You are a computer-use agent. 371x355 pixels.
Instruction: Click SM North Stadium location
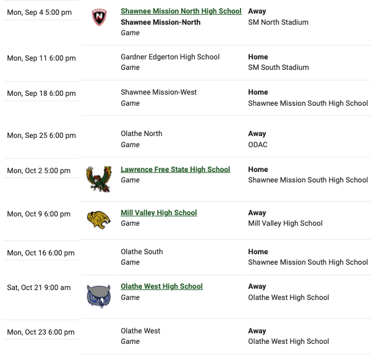(278, 22)
